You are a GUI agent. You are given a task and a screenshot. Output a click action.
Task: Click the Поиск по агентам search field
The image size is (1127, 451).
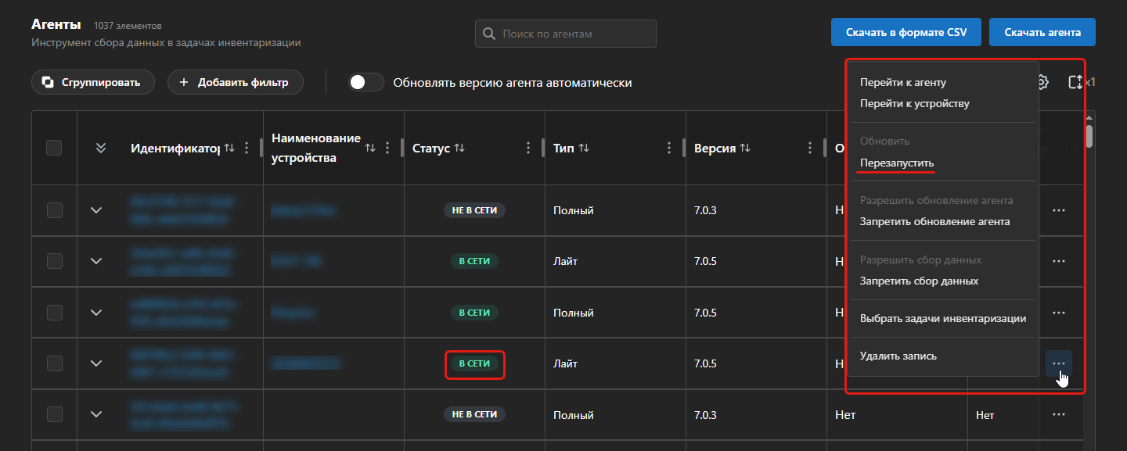[x=566, y=34]
